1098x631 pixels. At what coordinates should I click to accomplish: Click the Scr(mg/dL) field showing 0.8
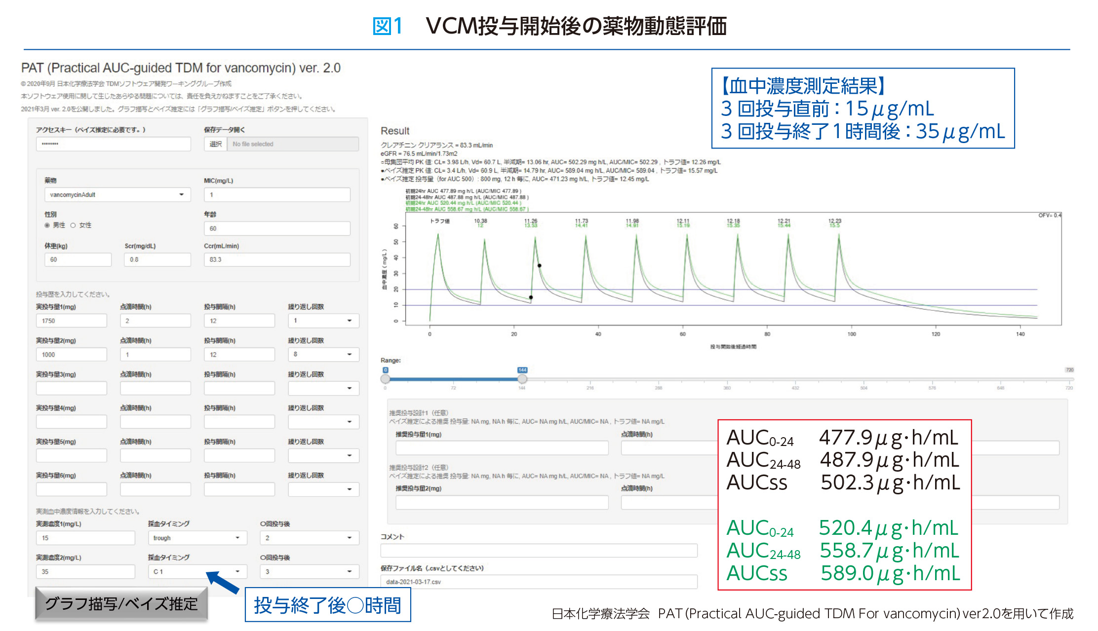coord(157,260)
